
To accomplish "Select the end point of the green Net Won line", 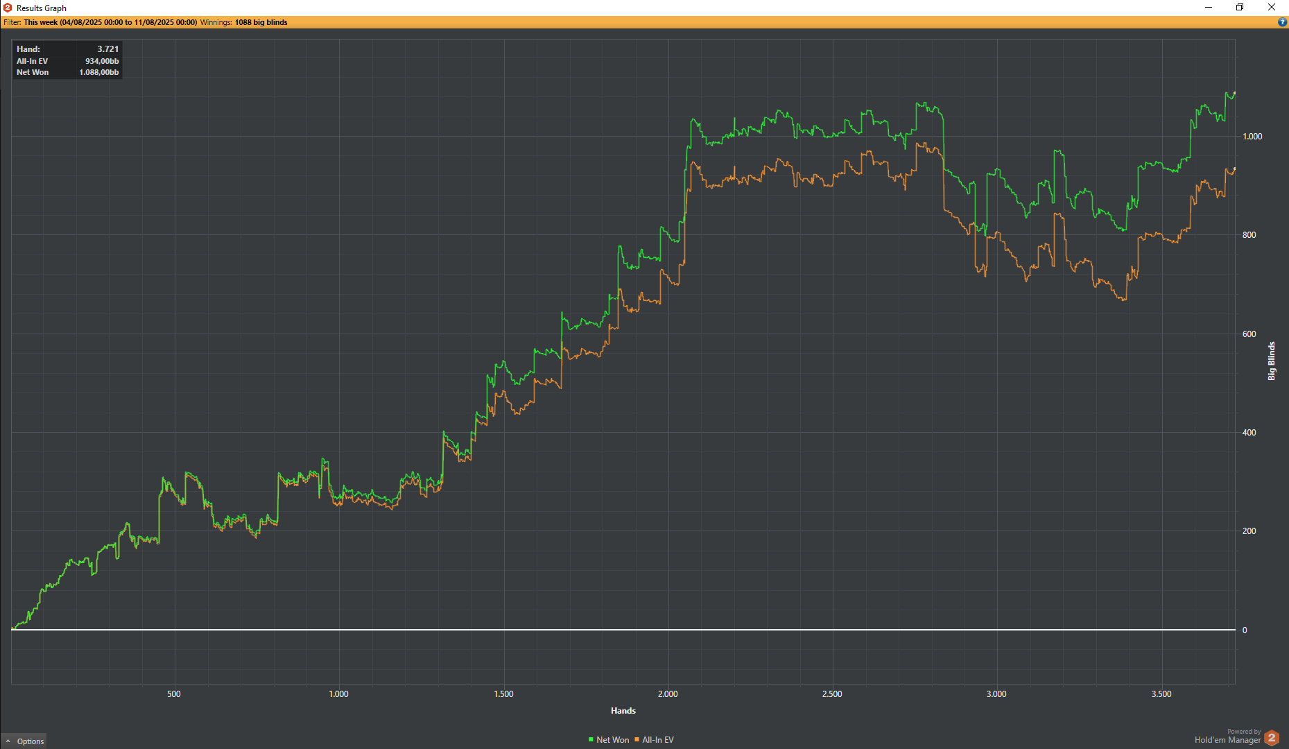I will [1234, 93].
